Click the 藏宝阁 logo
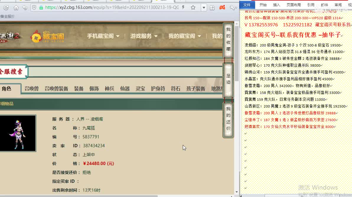Viewport: 352px width, 197px height. (x=48, y=37)
